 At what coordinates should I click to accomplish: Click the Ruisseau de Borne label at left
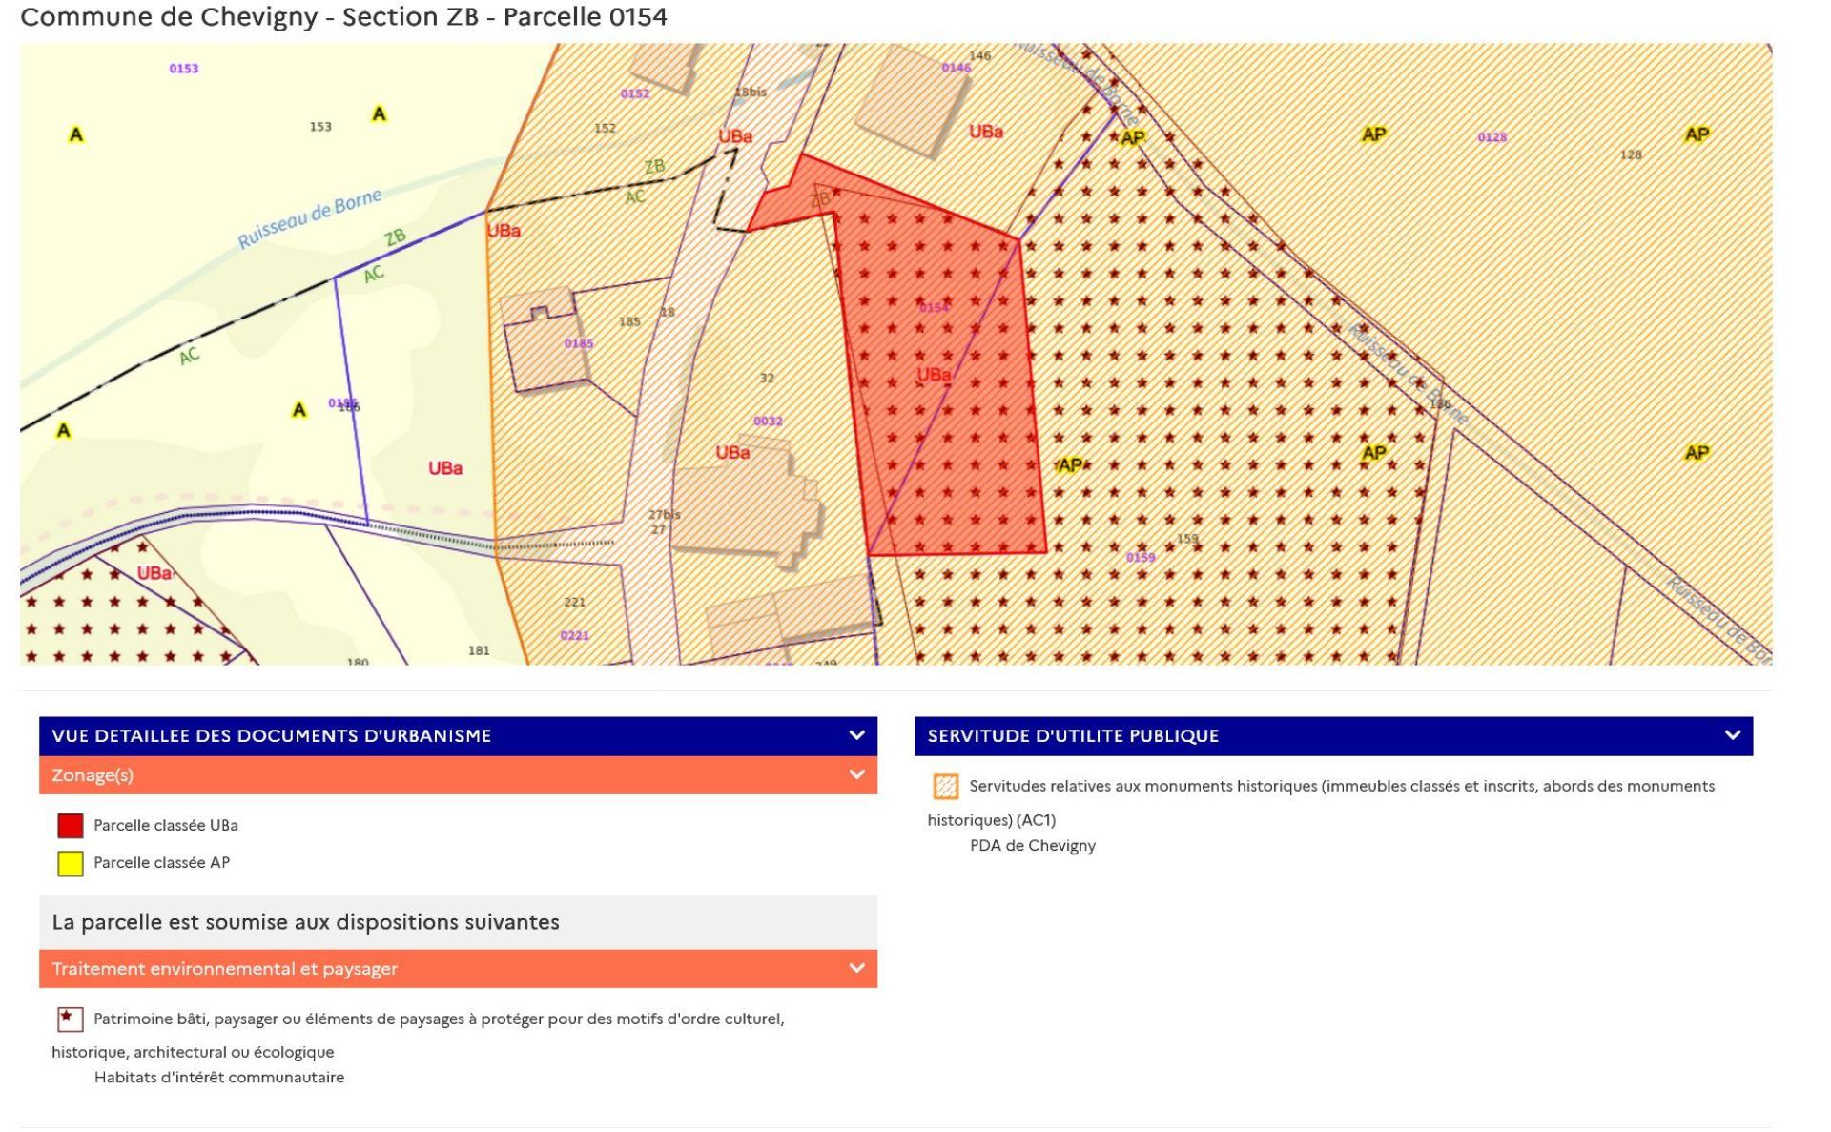click(x=309, y=218)
